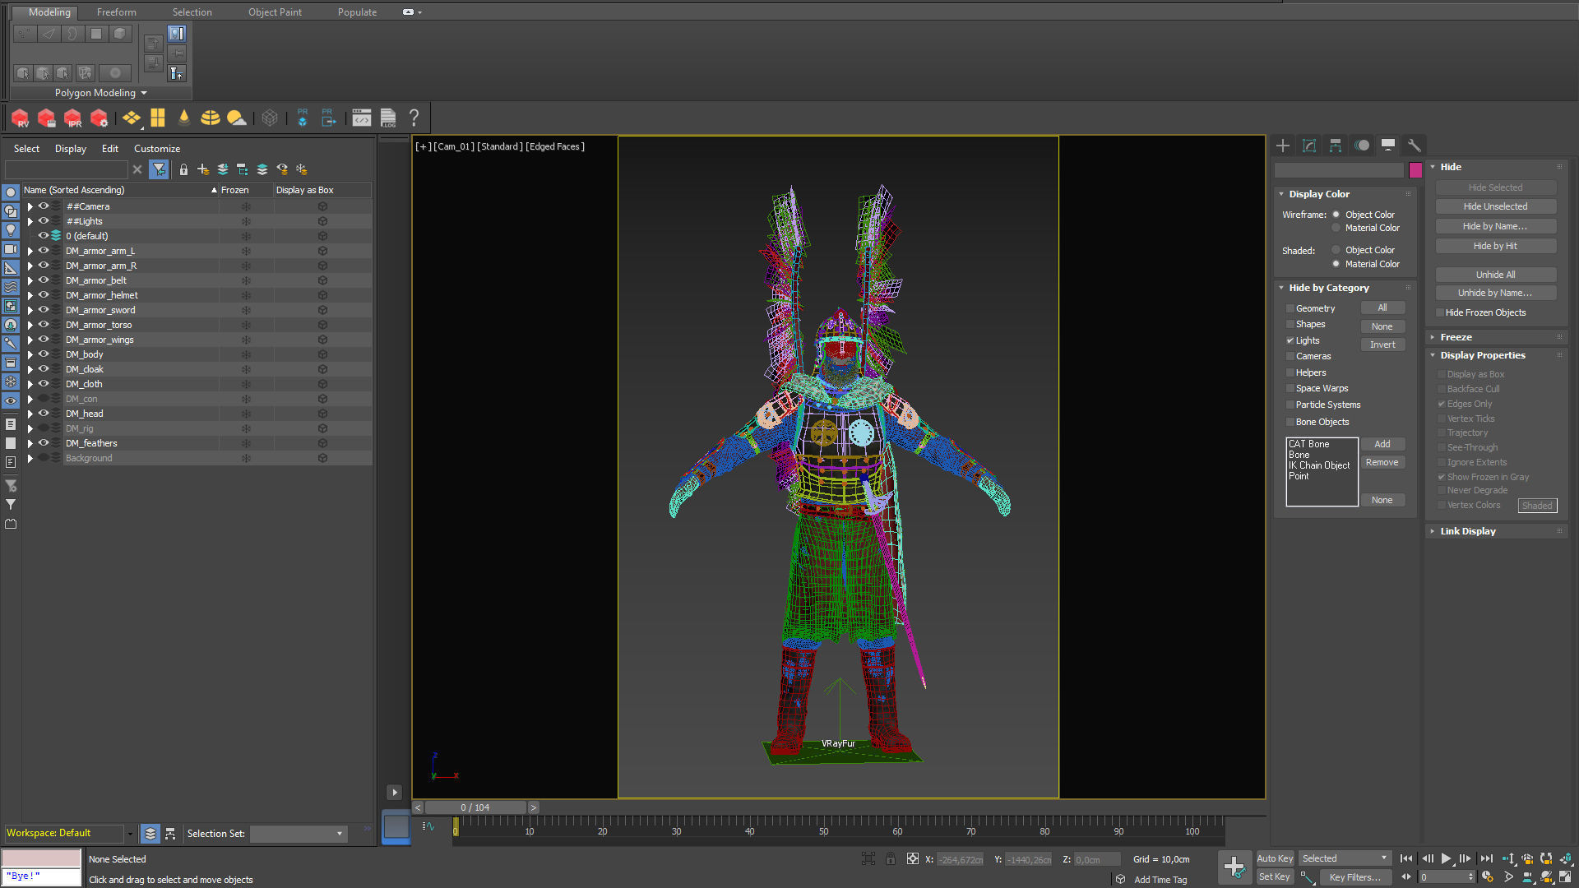
Task: Click the Play Animation button
Action: click(1446, 858)
